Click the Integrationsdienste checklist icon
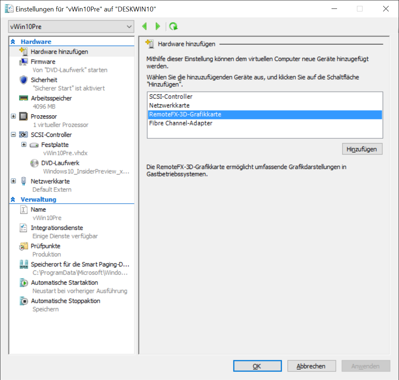The width and height of the screenshot is (399, 380). (x=23, y=228)
